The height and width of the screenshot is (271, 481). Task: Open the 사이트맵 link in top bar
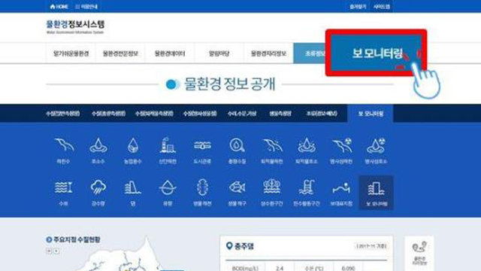tap(382, 7)
